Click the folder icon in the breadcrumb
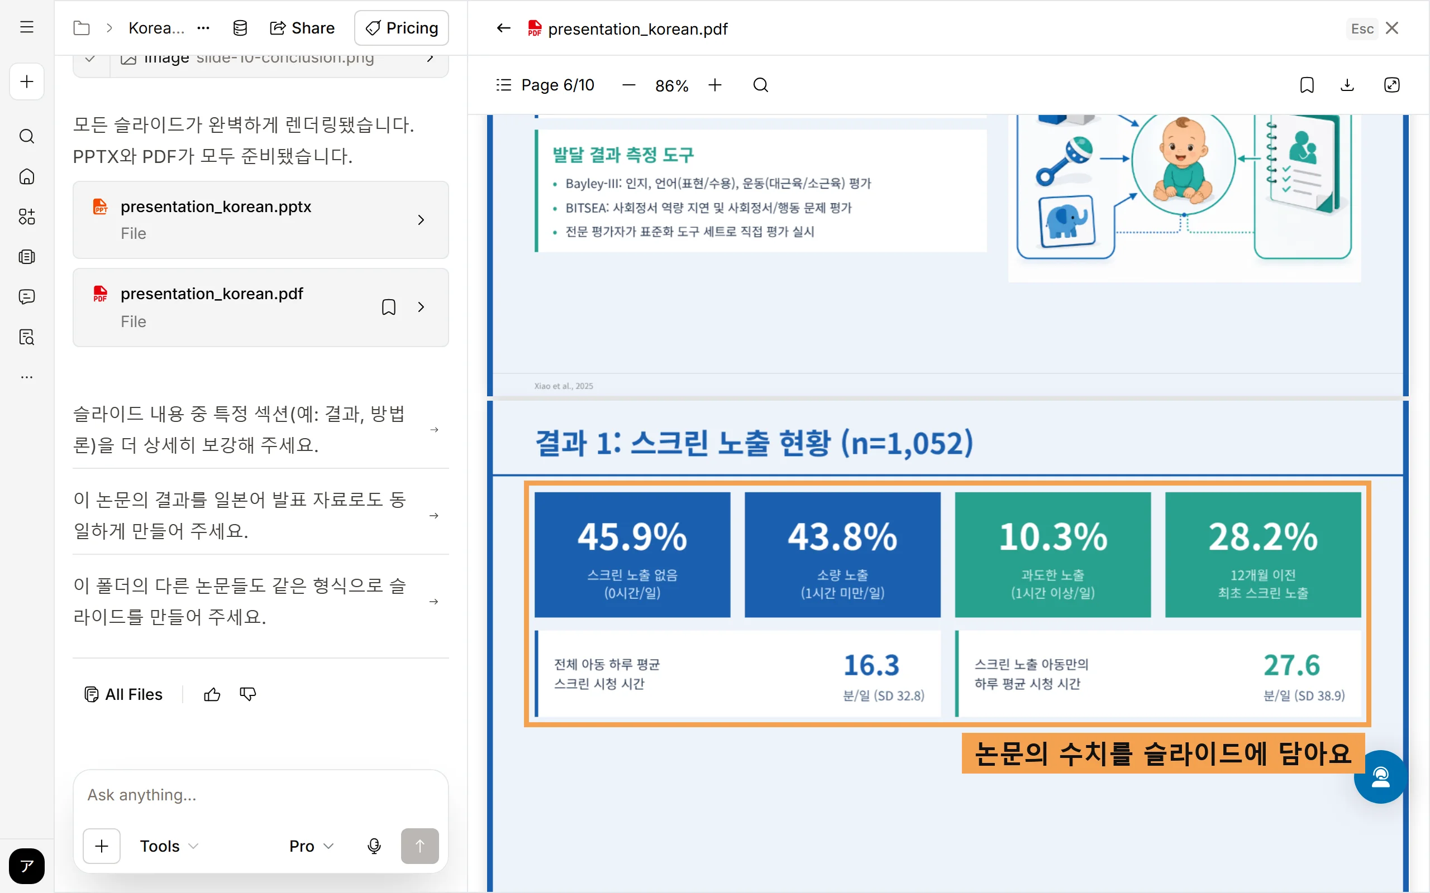 coord(82,28)
